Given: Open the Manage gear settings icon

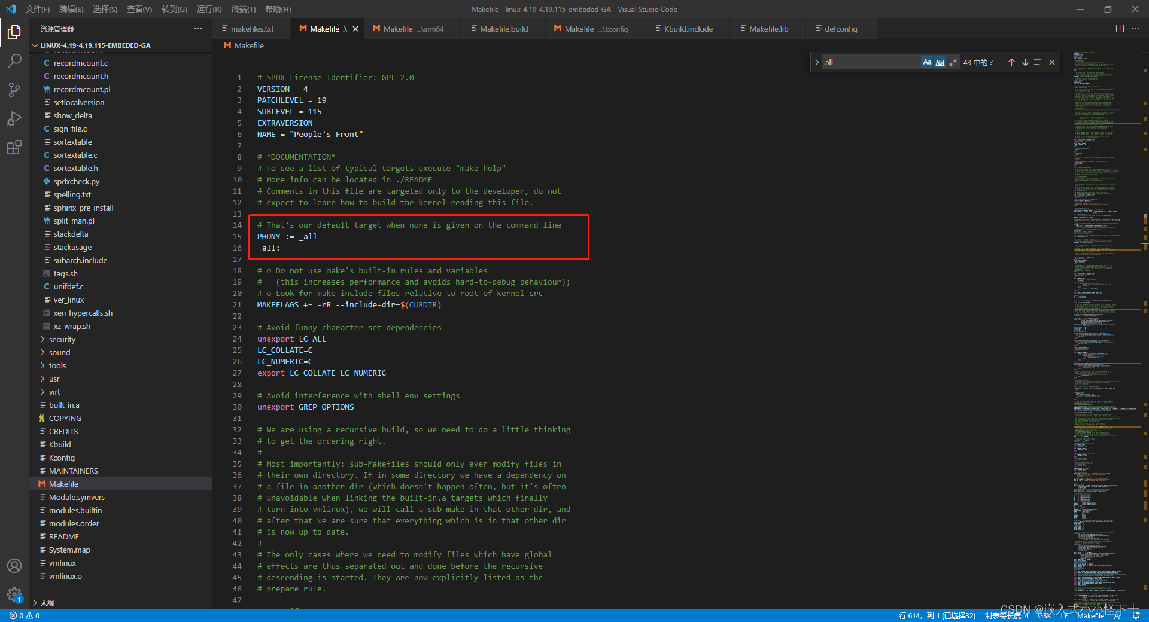Looking at the screenshot, I should pyautogui.click(x=14, y=594).
